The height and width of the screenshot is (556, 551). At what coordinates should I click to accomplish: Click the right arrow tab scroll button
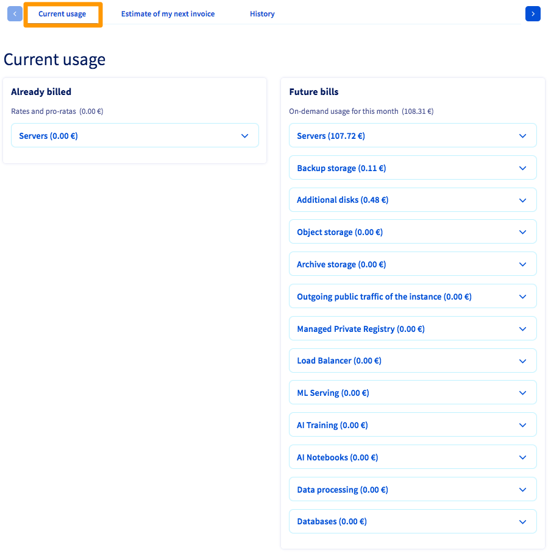pyautogui.click(x=533, y=13)
